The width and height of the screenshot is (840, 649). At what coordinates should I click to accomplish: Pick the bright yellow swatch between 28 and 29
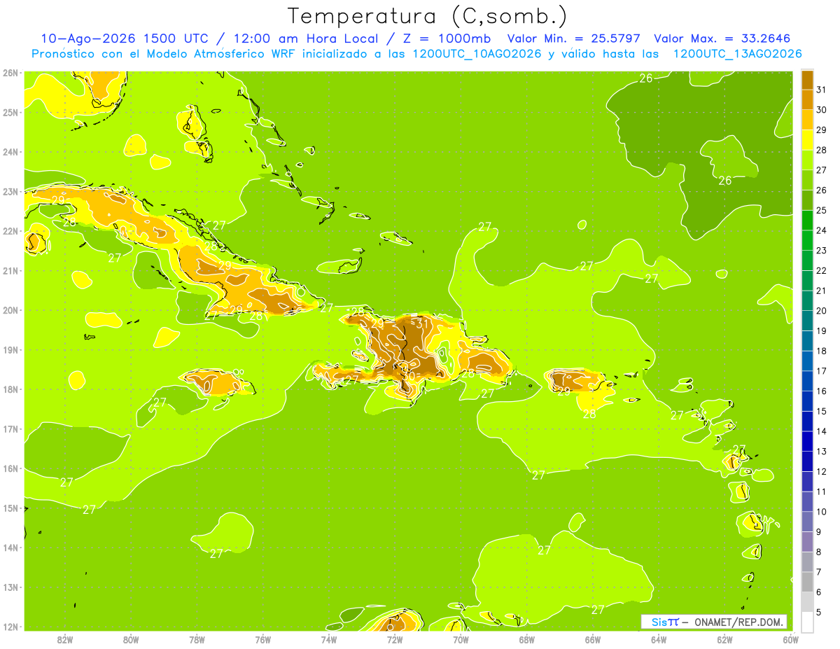807,139
